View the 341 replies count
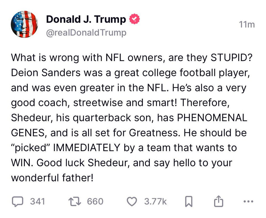This screenshot has width=266, height=218. coord(38,201)
